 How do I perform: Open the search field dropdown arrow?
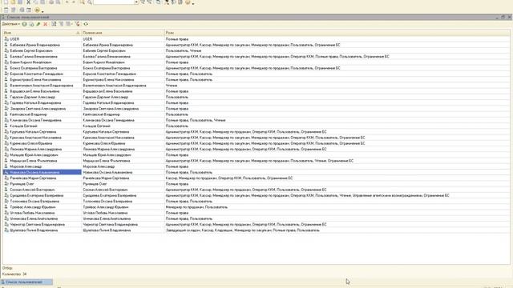tap(136, 2)
